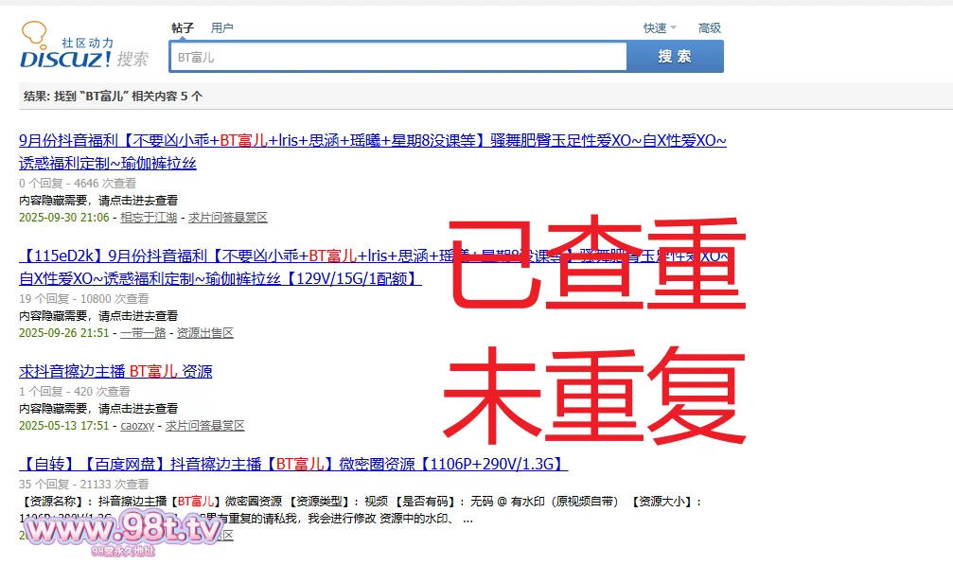Open 求片问答悬赏区 forum under first result

(228, 218)
